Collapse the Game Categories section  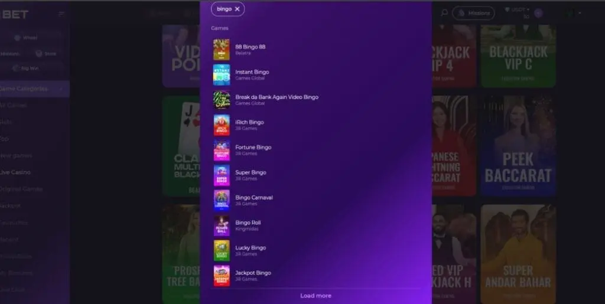tap(60, 89)
